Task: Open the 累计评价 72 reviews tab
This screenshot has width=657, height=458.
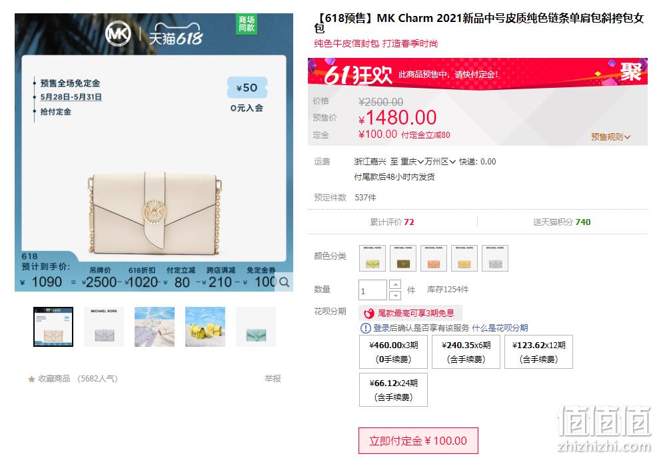Action: 392,222
